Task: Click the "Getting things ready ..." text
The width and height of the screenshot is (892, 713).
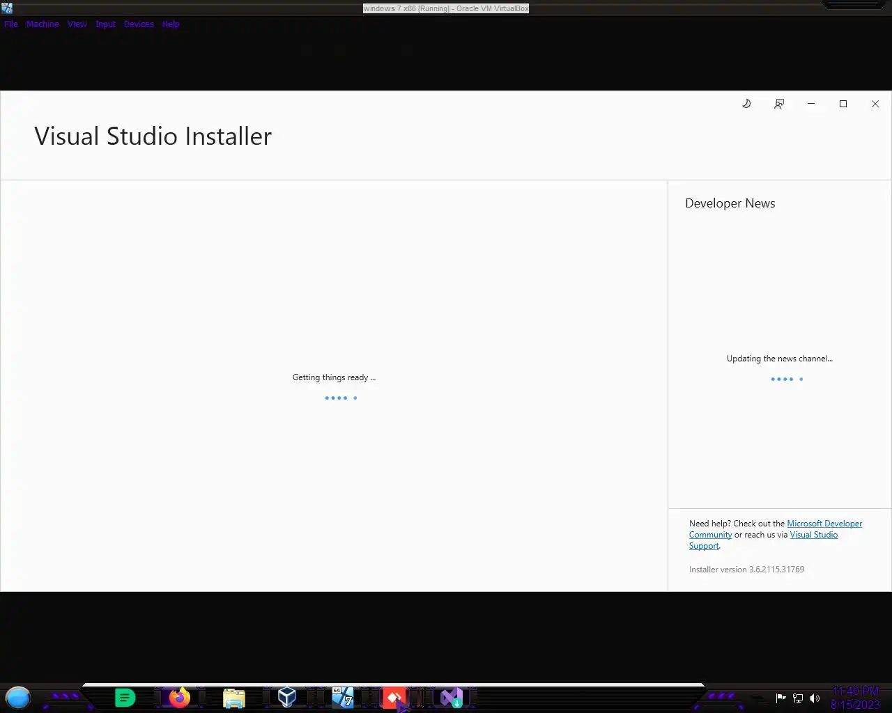Action: coord(334,377)
